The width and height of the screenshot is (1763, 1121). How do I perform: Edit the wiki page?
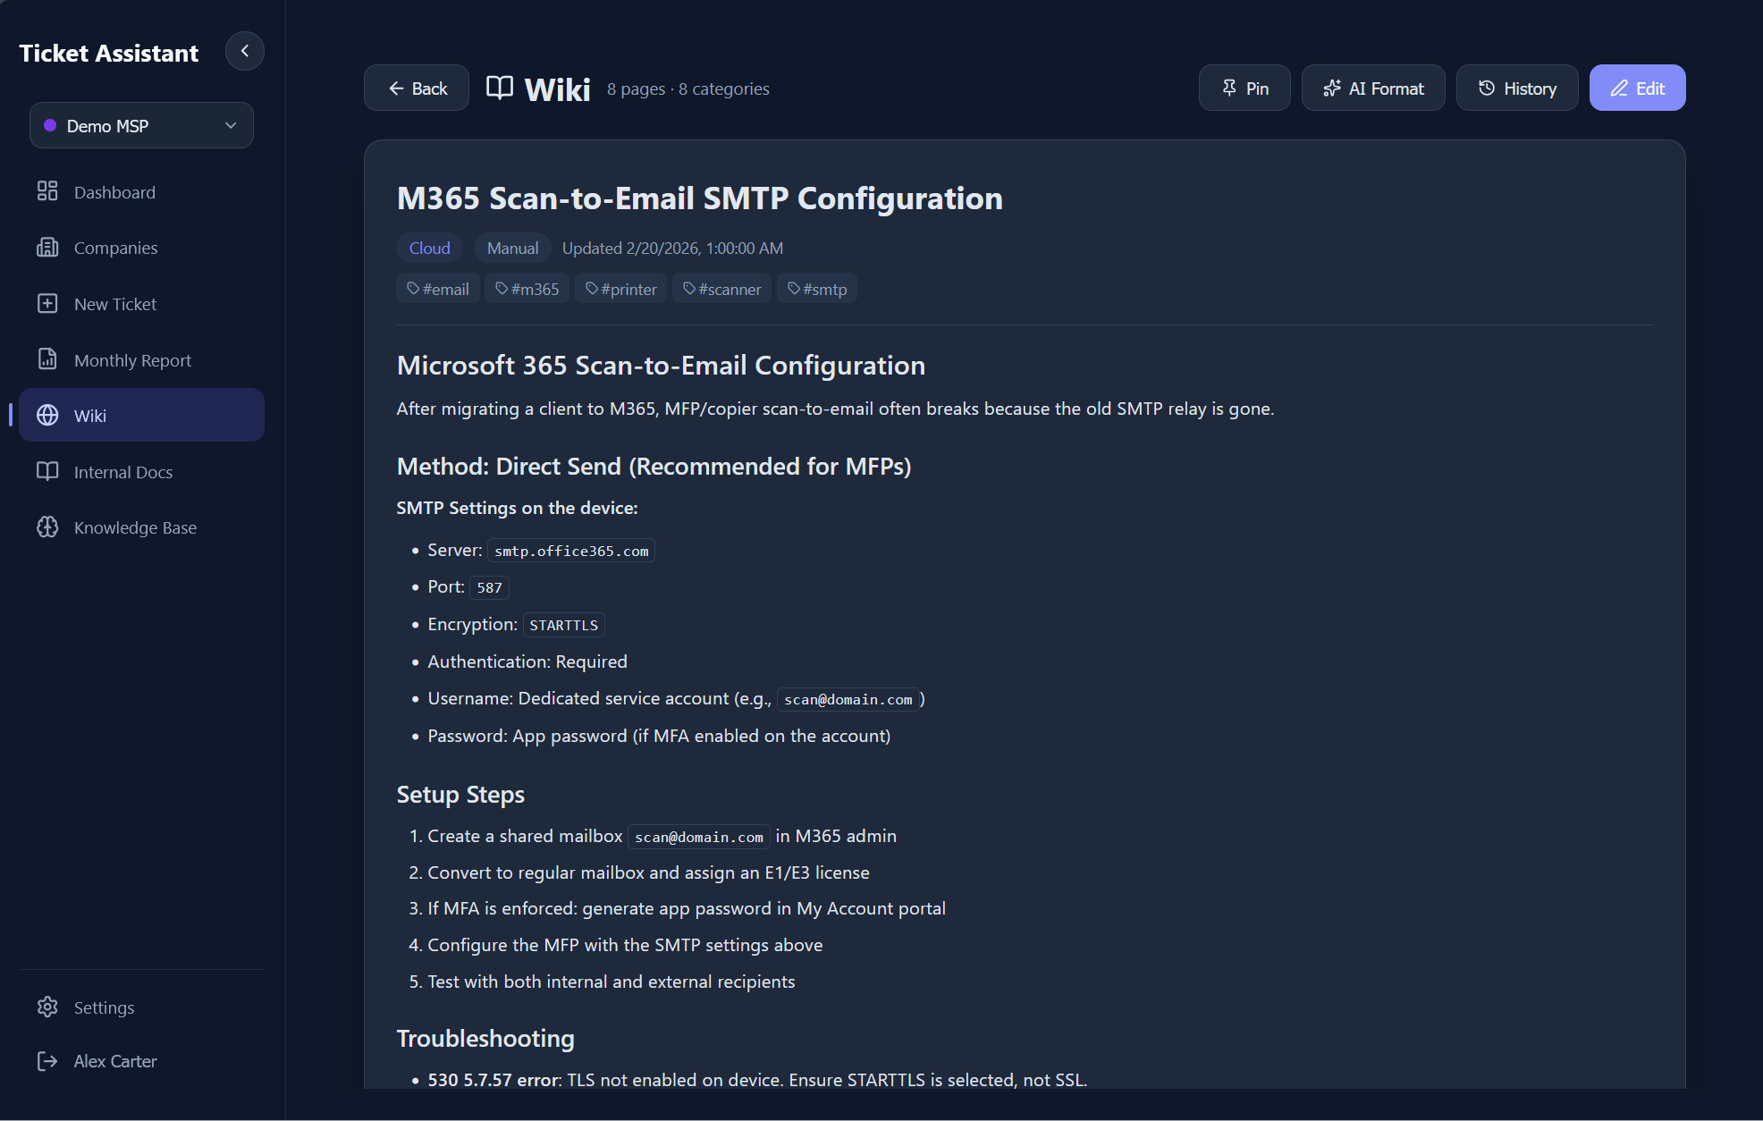pos(1637,88)
